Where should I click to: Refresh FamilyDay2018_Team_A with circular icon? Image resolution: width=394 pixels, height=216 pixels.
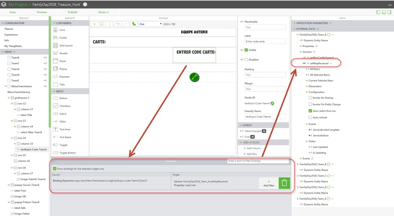(329, 35)
